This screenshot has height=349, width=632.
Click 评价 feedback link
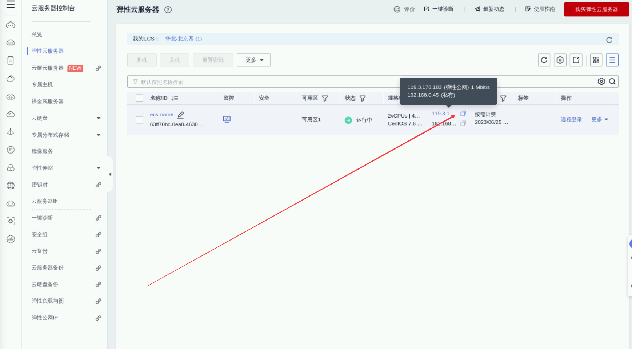404,9
